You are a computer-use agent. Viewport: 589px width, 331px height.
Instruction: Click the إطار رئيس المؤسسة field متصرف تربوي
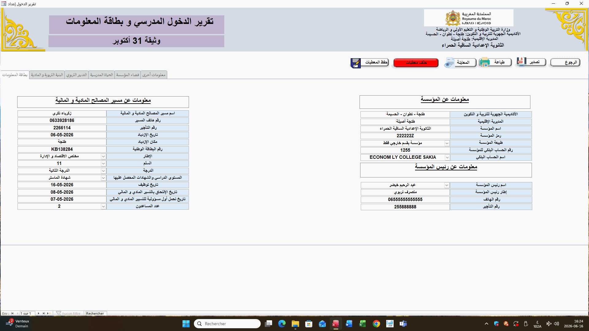[x=405, y=192]
